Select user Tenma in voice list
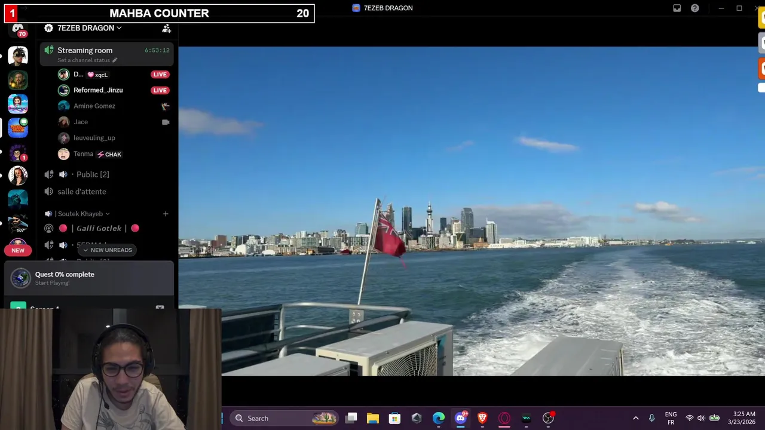Viewport: 765px width, 430px height. 83,154
